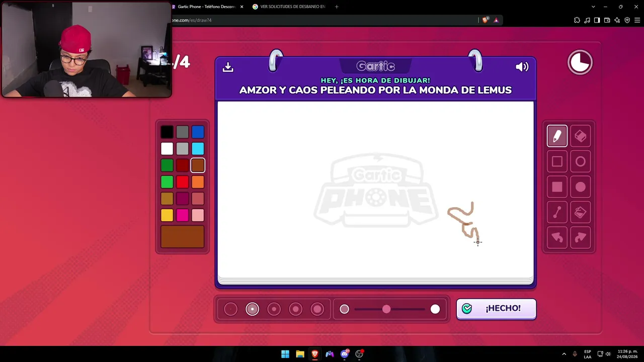
Task: Pick the filled rectangle shape tool
Action: (x=557, y=187)
